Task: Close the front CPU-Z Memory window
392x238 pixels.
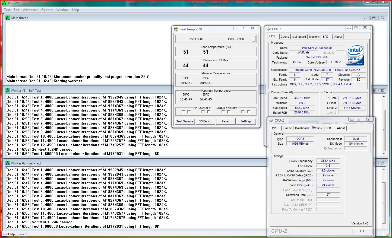Action: pos(368,119)
